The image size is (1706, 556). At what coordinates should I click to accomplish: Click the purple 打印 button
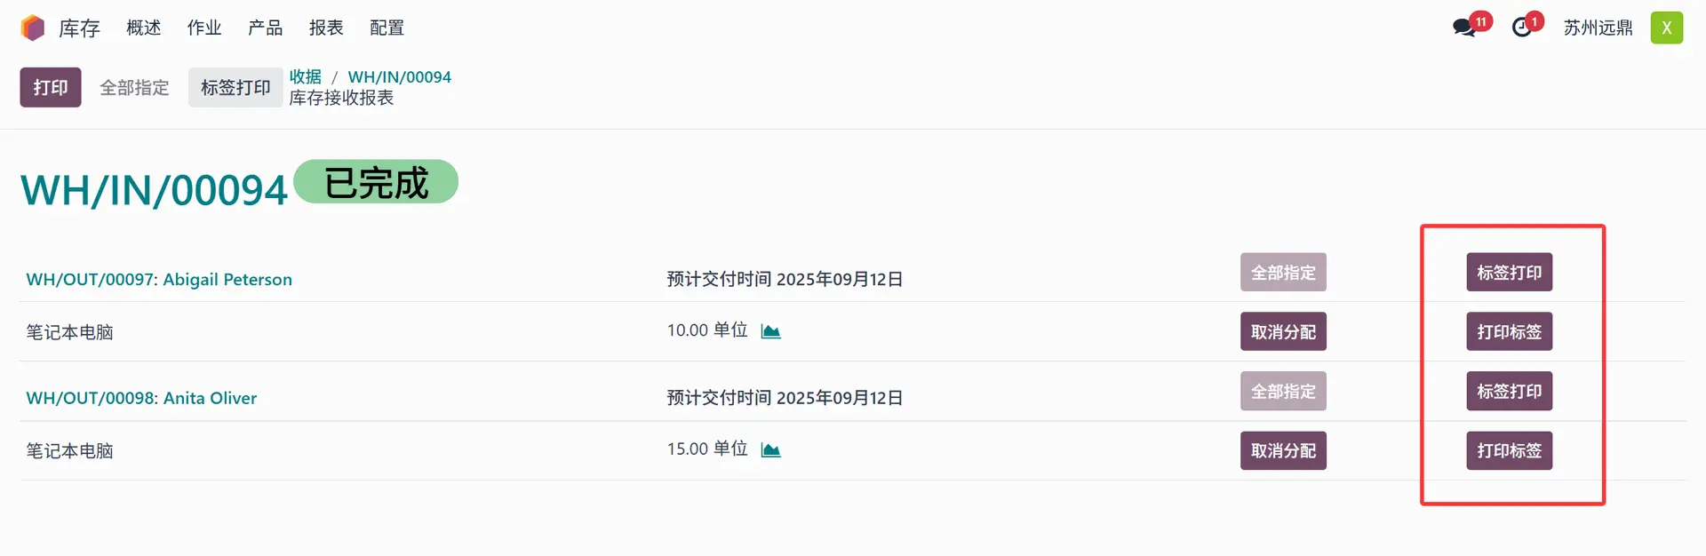[51, 87]
